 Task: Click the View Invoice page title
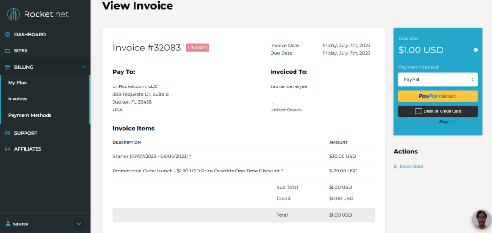(x=137, y=6)
